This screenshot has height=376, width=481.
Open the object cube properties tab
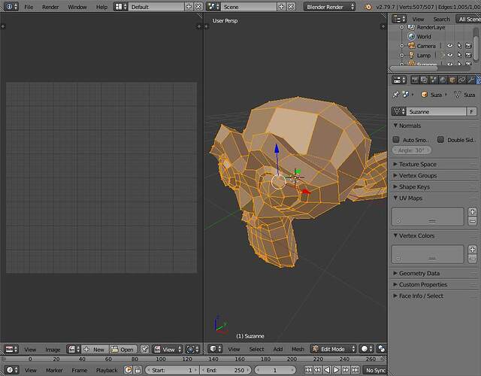pyautogui.click(x=452, y=80)
